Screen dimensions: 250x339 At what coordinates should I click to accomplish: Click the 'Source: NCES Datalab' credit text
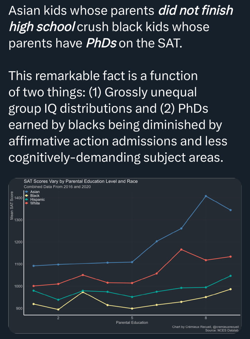coord(220,331)
